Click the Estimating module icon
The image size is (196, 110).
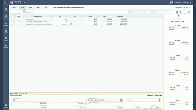coord(12,2)
